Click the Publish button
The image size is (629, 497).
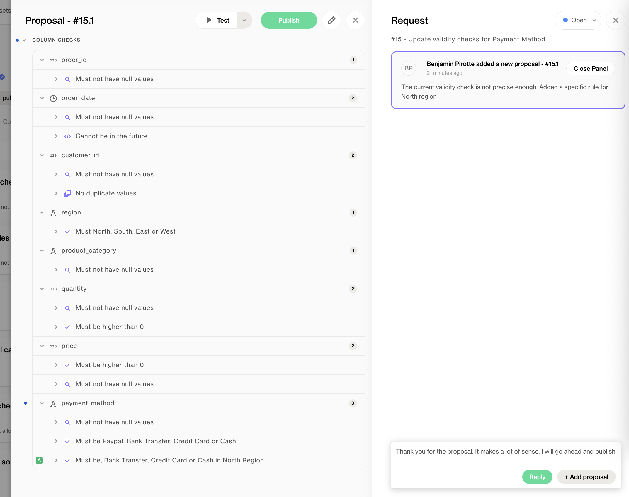pos(289,20)
